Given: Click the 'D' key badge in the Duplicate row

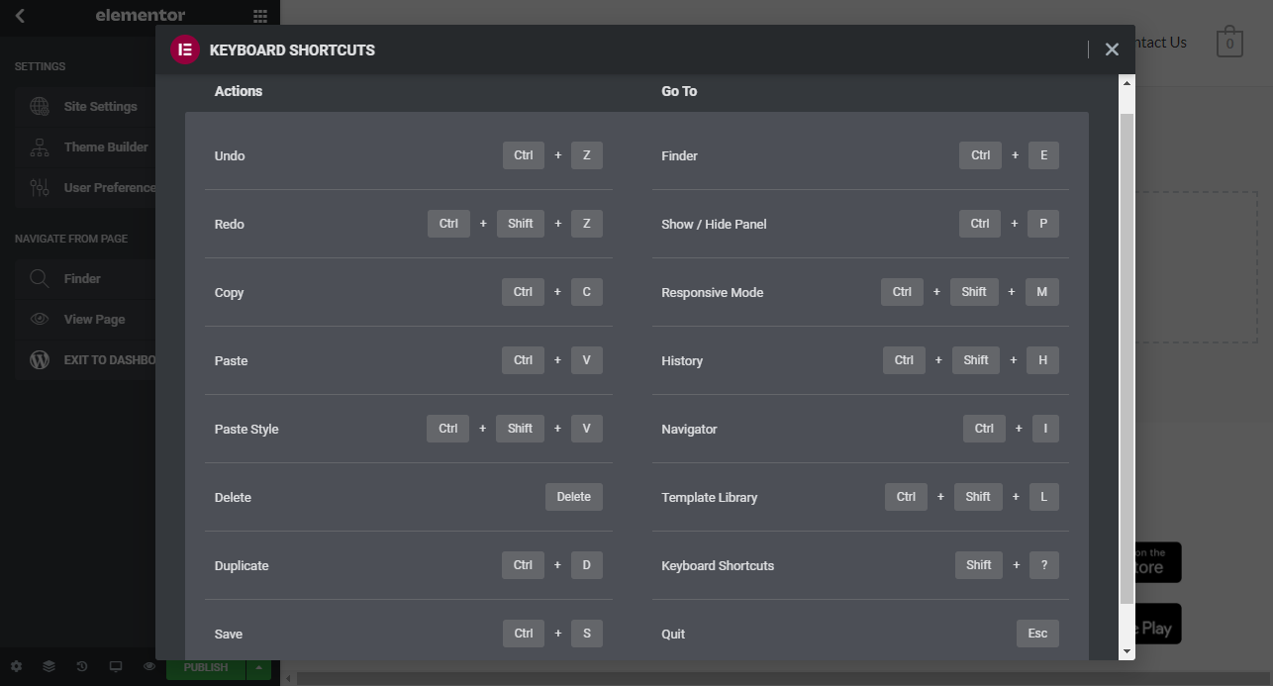Looking at the screenshot, I should coord(587,565).
